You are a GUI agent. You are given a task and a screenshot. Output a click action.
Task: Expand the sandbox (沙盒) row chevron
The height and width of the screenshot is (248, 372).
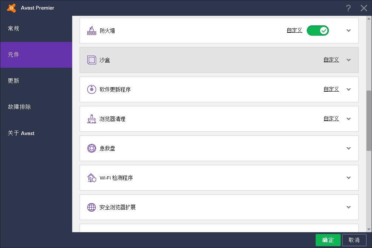348,60
